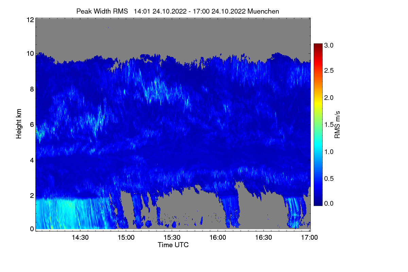This screenshot has height=272, width=408.
Task: Click the 0.0 colorbar value label
Action: pos(329,203)
